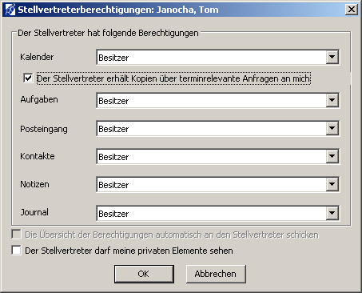
Task: Select the Kontakte Besitzer combo field
Action: (217, 156)
